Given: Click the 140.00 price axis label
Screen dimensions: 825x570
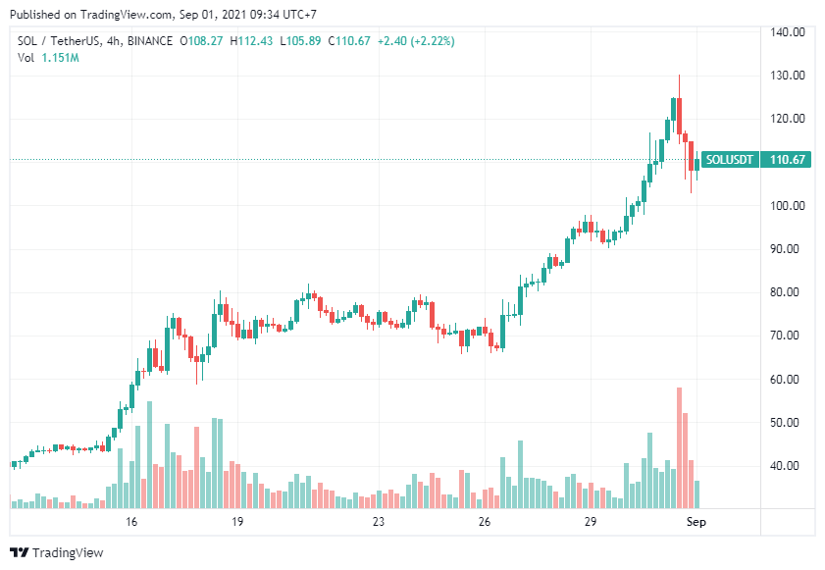Looking at the screenshot, I should (788, 32).
